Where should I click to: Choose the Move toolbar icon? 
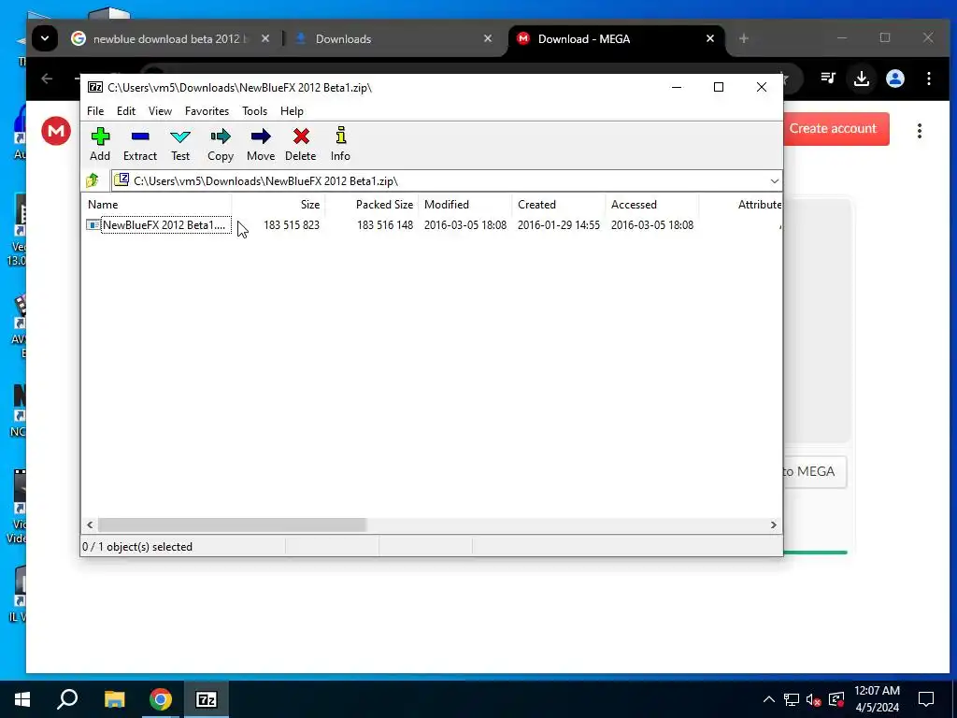261,144
